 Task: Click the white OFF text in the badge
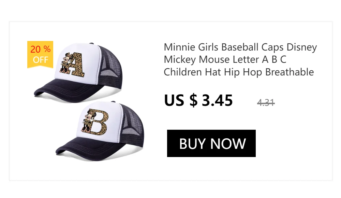(40, 60)
